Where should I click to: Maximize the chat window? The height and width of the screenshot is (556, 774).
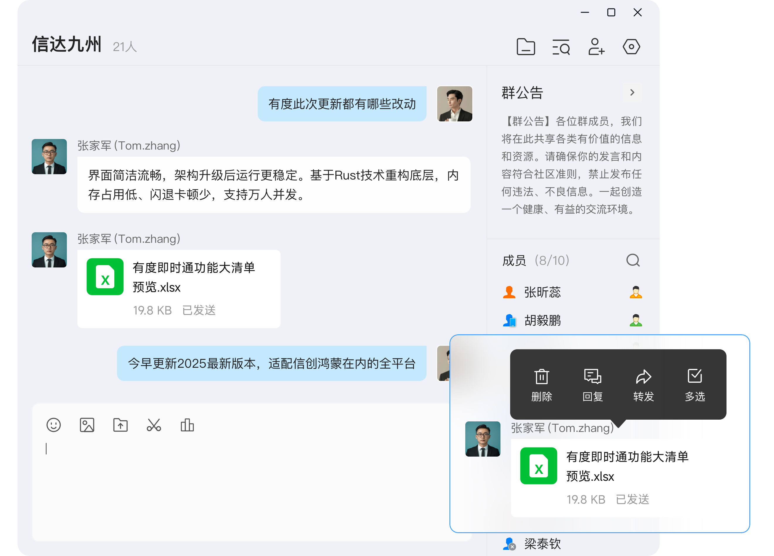click(x=611, y=13)
